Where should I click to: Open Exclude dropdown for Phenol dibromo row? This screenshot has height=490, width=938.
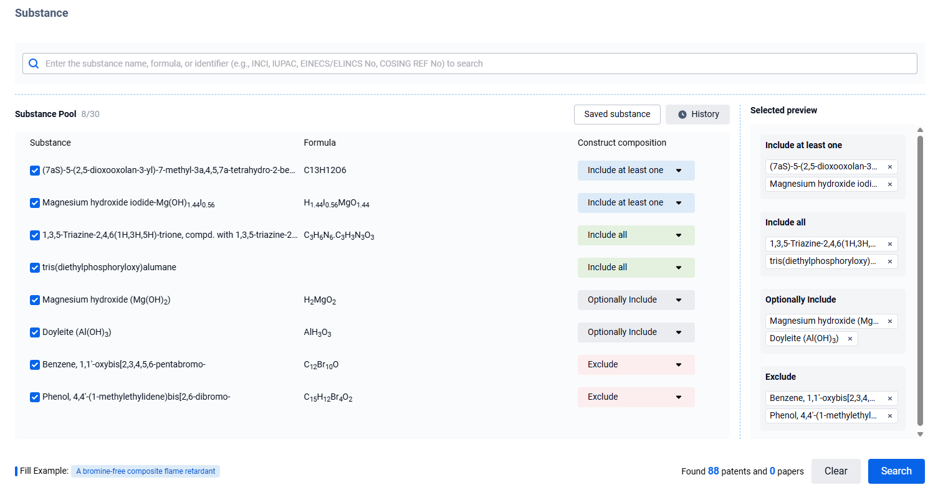636,397
